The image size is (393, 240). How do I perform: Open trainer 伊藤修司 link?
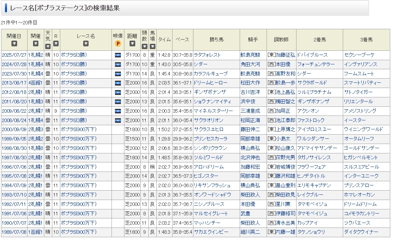click(285, 214)
